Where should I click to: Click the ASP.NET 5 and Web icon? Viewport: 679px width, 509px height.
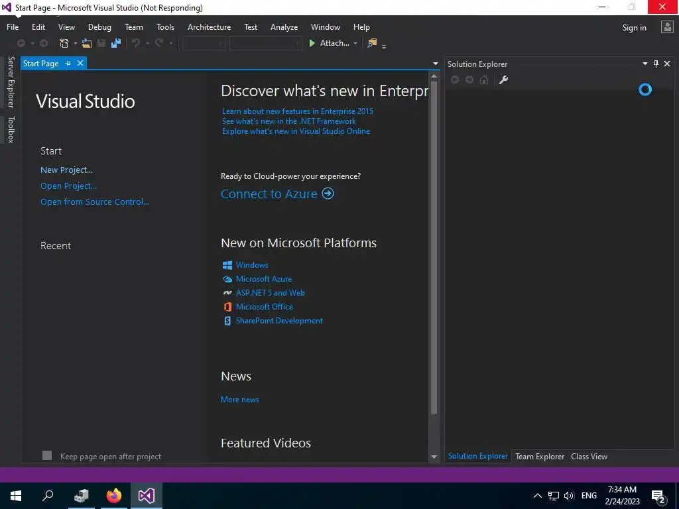click(x=227, y=293)
